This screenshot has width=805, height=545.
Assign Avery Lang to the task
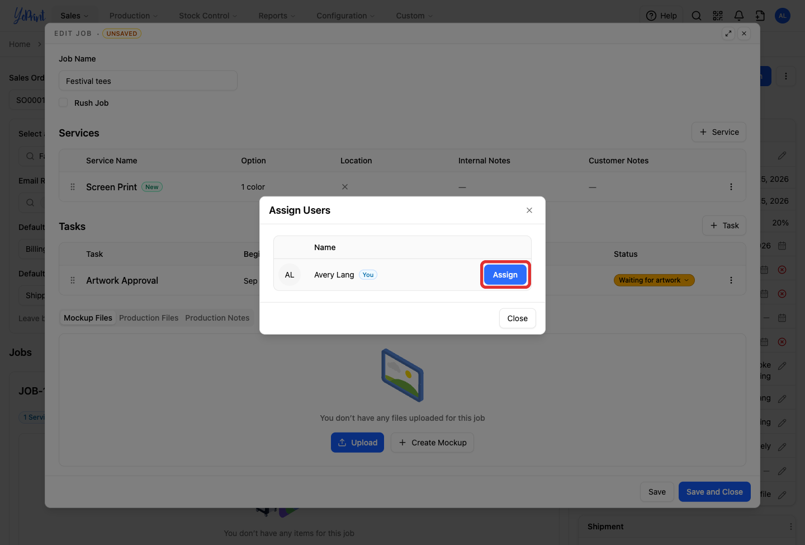pos(505,275)
